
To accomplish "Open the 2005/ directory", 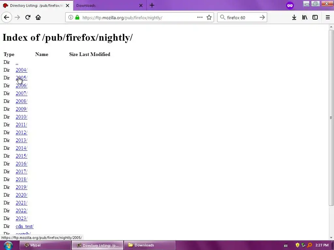I will [x=21, y=78].
